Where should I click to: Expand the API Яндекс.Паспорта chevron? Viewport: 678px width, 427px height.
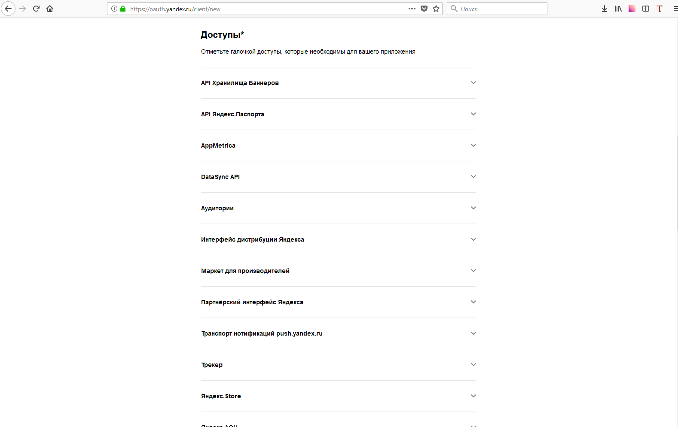[x=473, y=114]
